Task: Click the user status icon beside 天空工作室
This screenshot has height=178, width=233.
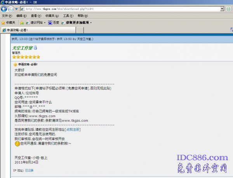Action: pos(35,47)
